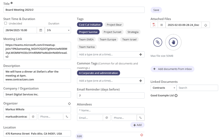The image size is (222, 140).
Task: Open the Duration dropdown showing 3 h
Action: point(58,30)
